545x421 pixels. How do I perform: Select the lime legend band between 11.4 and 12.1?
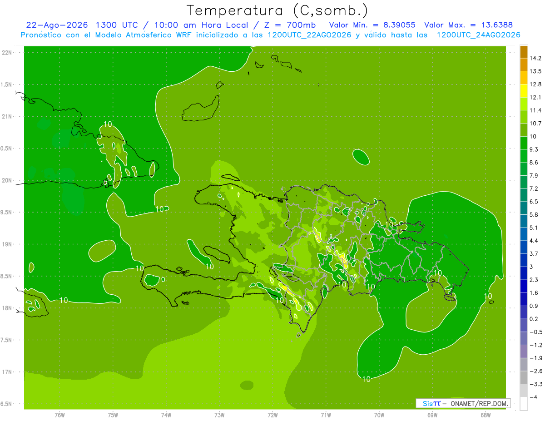524,104
